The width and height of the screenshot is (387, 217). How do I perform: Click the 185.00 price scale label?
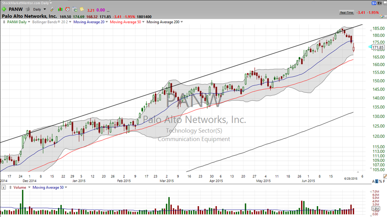click(x=379, y=29)
